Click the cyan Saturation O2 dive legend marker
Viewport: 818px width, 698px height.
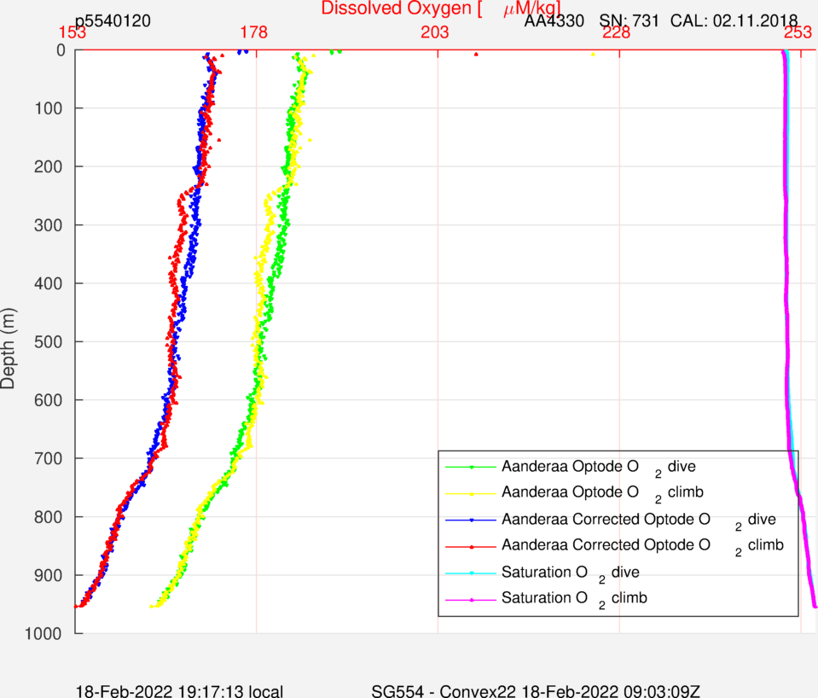point(472,572)
